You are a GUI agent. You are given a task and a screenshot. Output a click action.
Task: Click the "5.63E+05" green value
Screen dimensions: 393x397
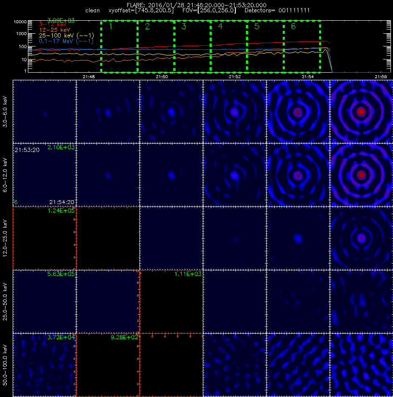(61, 274)
